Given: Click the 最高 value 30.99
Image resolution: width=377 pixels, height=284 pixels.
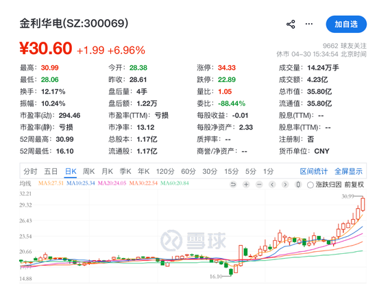Looking at the screenshot, I should [x=50, y=68].
